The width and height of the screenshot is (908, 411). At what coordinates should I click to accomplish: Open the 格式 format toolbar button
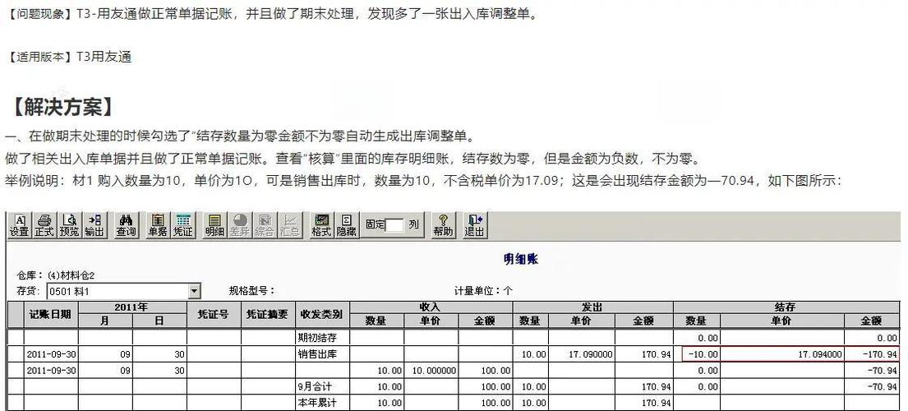(x=320, y=225)
